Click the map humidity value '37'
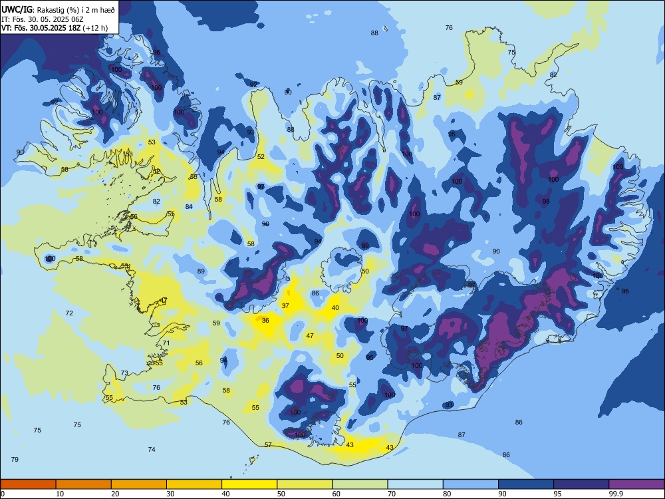The width and height of the screenshot is (665, 499). point(285,305)
